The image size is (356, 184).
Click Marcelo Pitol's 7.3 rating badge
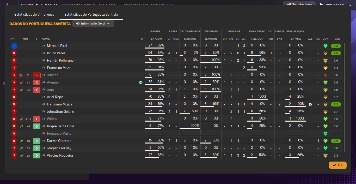336,46
